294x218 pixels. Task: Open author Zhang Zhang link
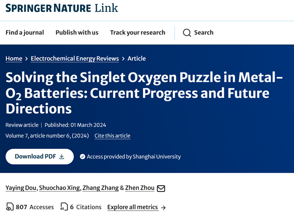(100, 188)
